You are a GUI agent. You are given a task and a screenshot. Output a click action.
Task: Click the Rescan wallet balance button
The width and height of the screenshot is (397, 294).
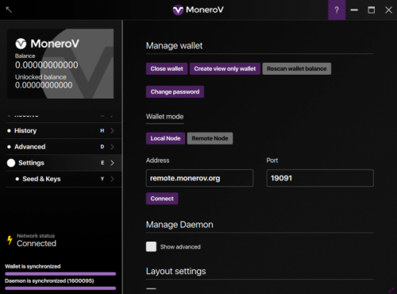click(297, 68)
